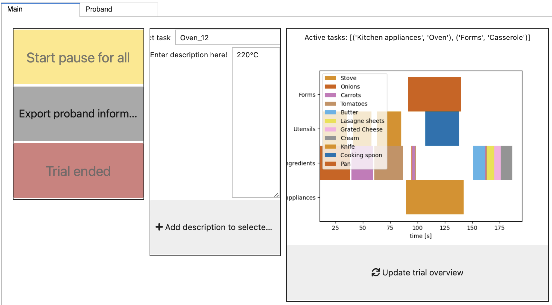The width and height of the screenshot is (552, 305).
Task: Click the Export proband information button
Action: click(78, 114)
